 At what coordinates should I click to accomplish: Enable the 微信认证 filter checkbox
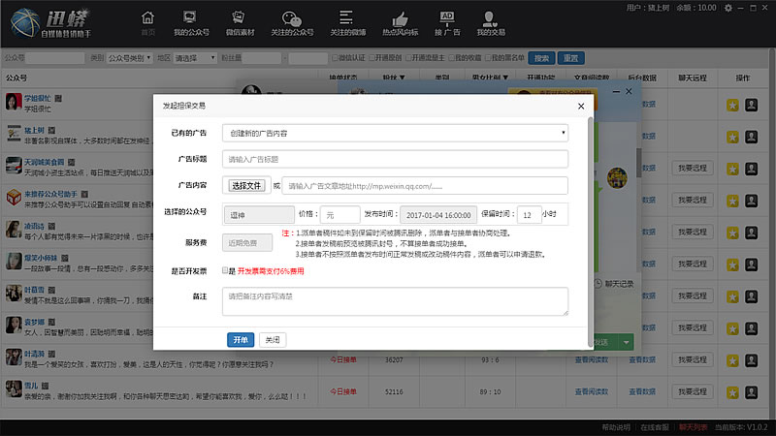(337, 58)
